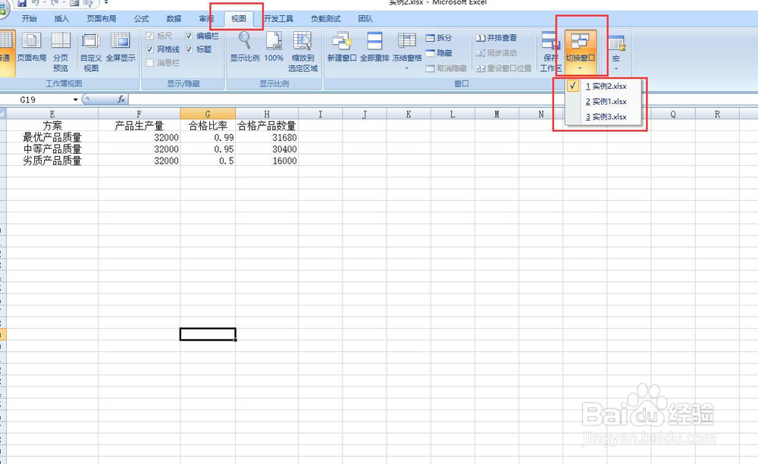This screenshot has height=464, width=758.
Task: Select header cell 合格产品数量
Action: pos(267,126)
